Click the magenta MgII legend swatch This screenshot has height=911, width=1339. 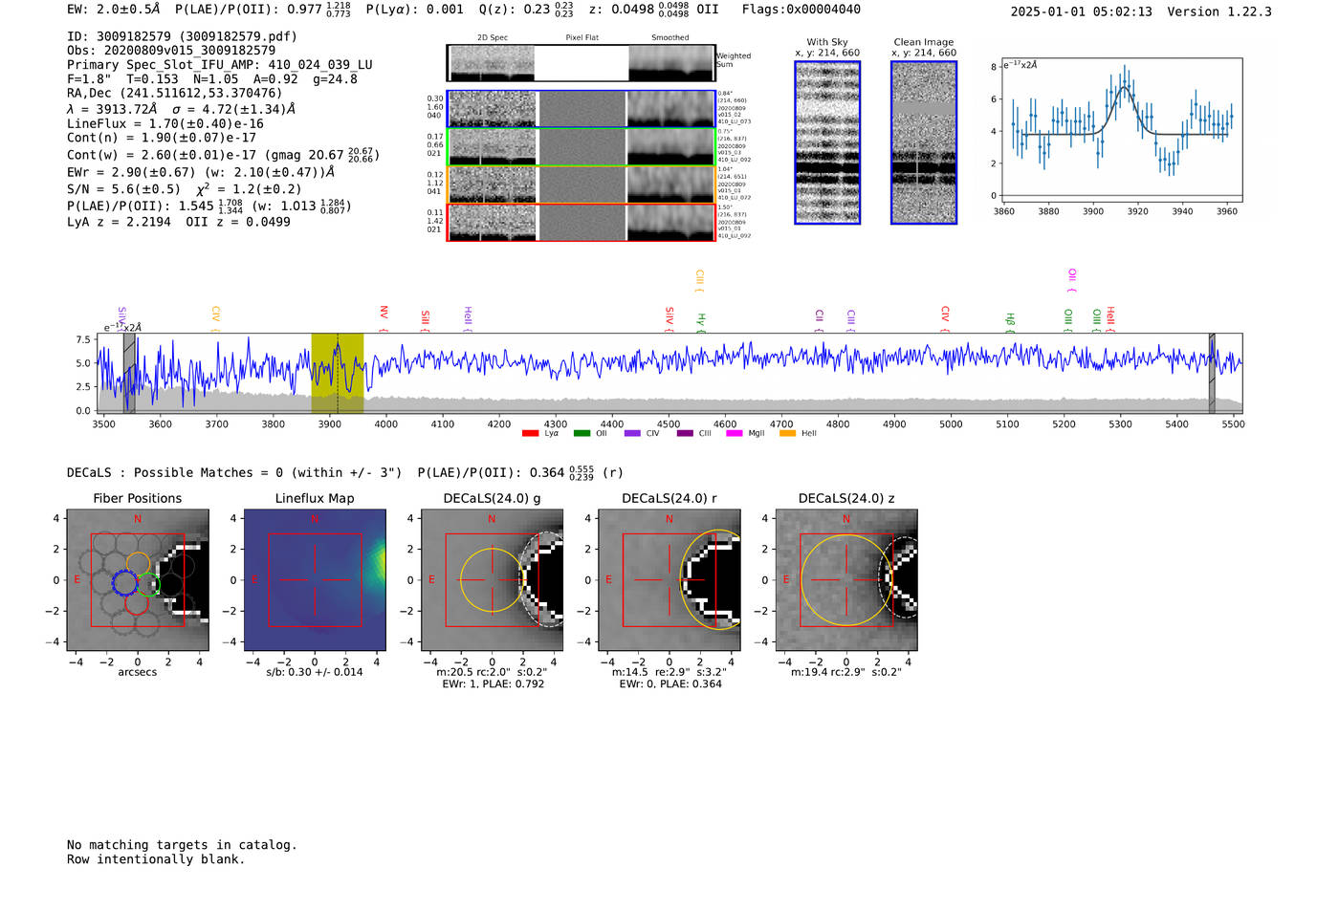tap(735, 433)
